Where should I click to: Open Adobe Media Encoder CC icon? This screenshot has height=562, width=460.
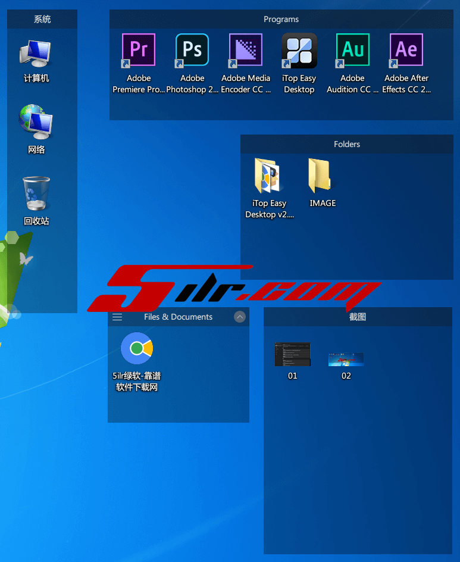(246, 51)
